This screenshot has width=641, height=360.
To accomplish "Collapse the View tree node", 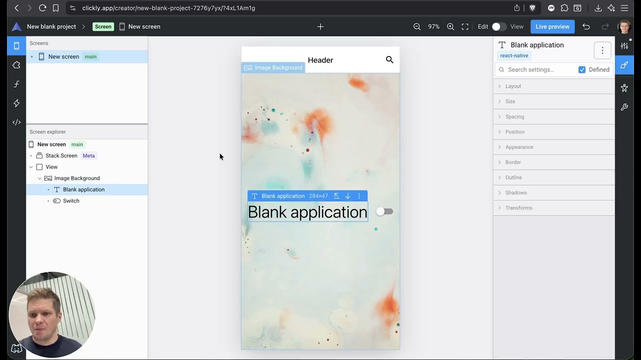I will 31,167.
